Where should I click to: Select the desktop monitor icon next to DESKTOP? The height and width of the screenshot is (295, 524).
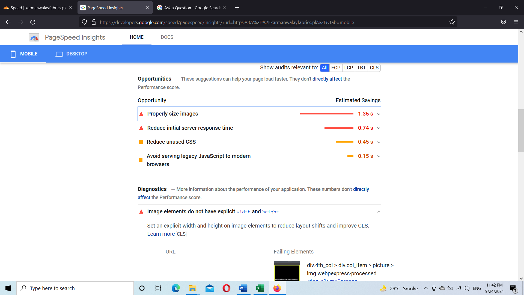tap(59, 54)
